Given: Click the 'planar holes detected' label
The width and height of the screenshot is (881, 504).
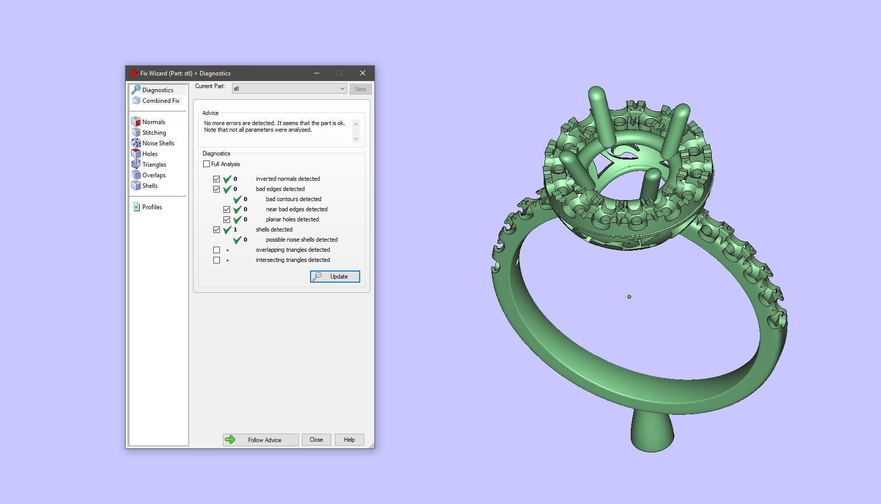Looking at the screenshot, I should pos(292,219).
